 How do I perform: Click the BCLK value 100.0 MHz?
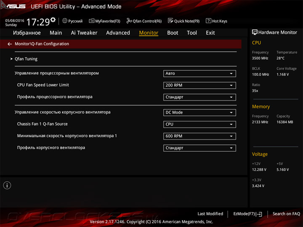coord(260,74)
